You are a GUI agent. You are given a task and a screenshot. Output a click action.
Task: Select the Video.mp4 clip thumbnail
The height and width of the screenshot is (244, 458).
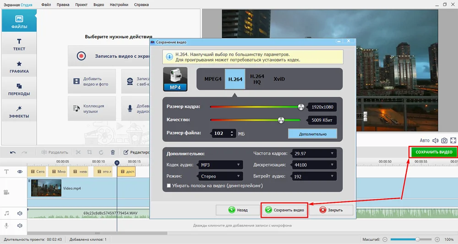46,188
